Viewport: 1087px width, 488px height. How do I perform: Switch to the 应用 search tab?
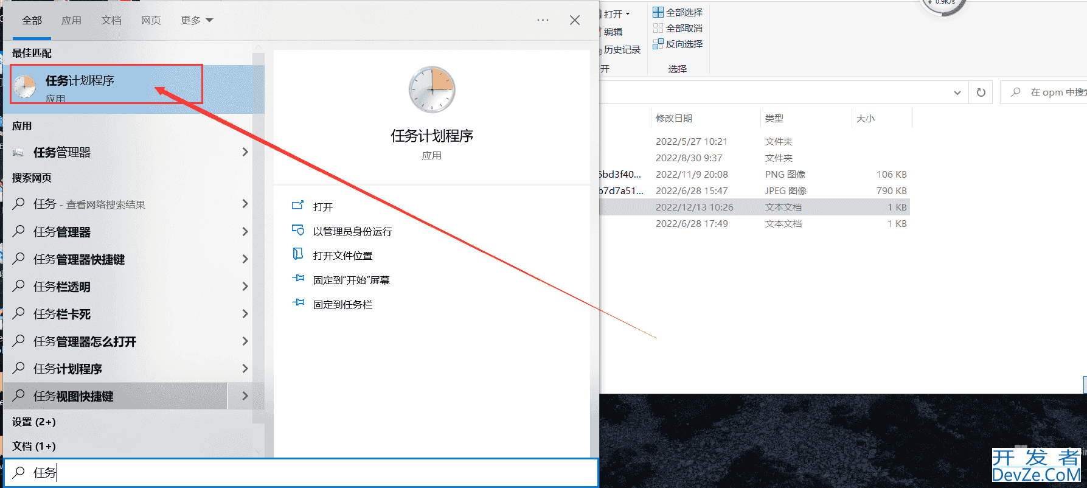[71, 20]
